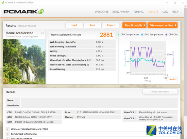Screen dimensions: 187x139
Task: Toggle GPU Temperature legend swatch
Action: click(x=142, y=35)
